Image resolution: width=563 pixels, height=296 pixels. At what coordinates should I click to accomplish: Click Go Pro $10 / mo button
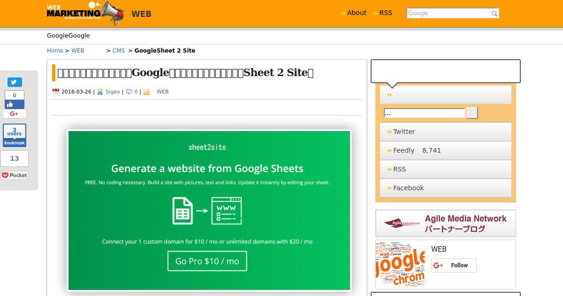[207, 261]
